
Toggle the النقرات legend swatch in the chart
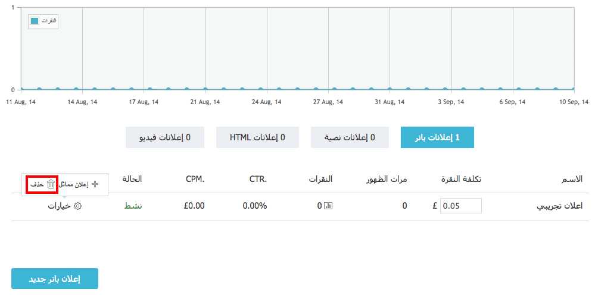pyautogui.click(x=35, y=21)
